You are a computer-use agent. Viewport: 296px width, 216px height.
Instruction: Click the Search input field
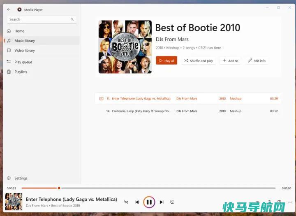point(42,19)
